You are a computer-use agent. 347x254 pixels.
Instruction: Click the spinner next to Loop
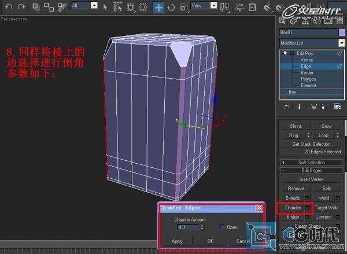pos(338,135)
